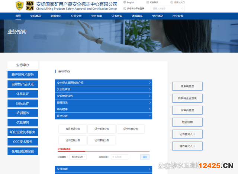The width and height of the screenshot is (238, 174).
Task: Click the old site entrance icon (旧网站入口)
Action: 171,2
